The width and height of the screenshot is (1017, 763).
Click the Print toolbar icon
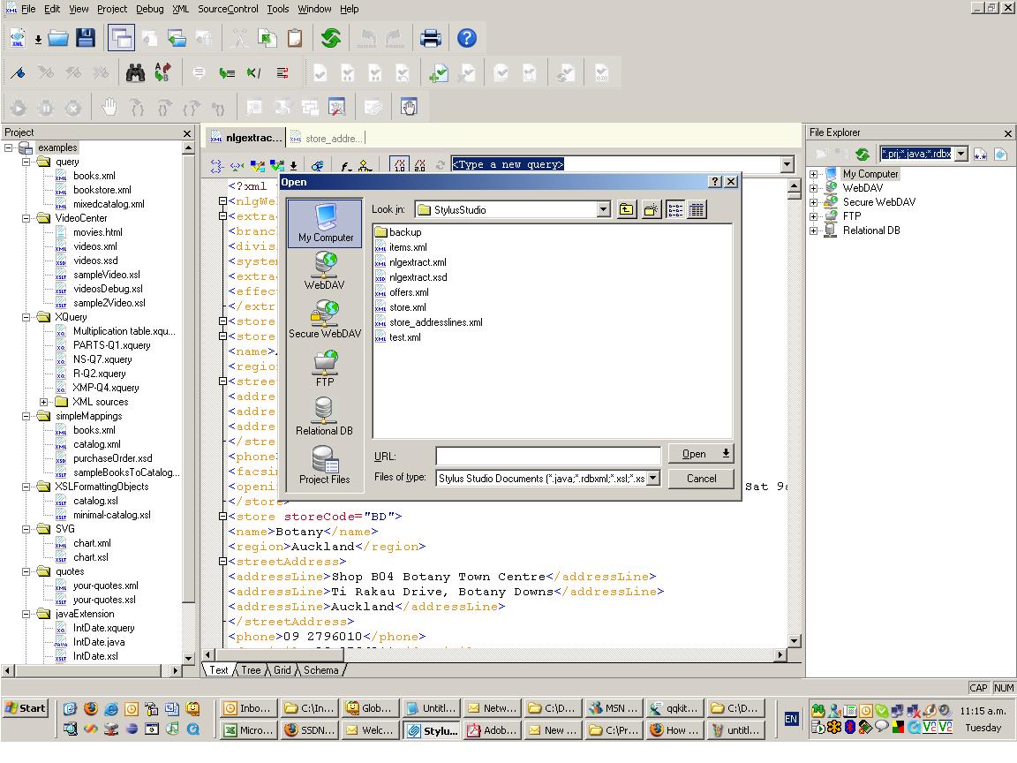click(x=430, y=38)
